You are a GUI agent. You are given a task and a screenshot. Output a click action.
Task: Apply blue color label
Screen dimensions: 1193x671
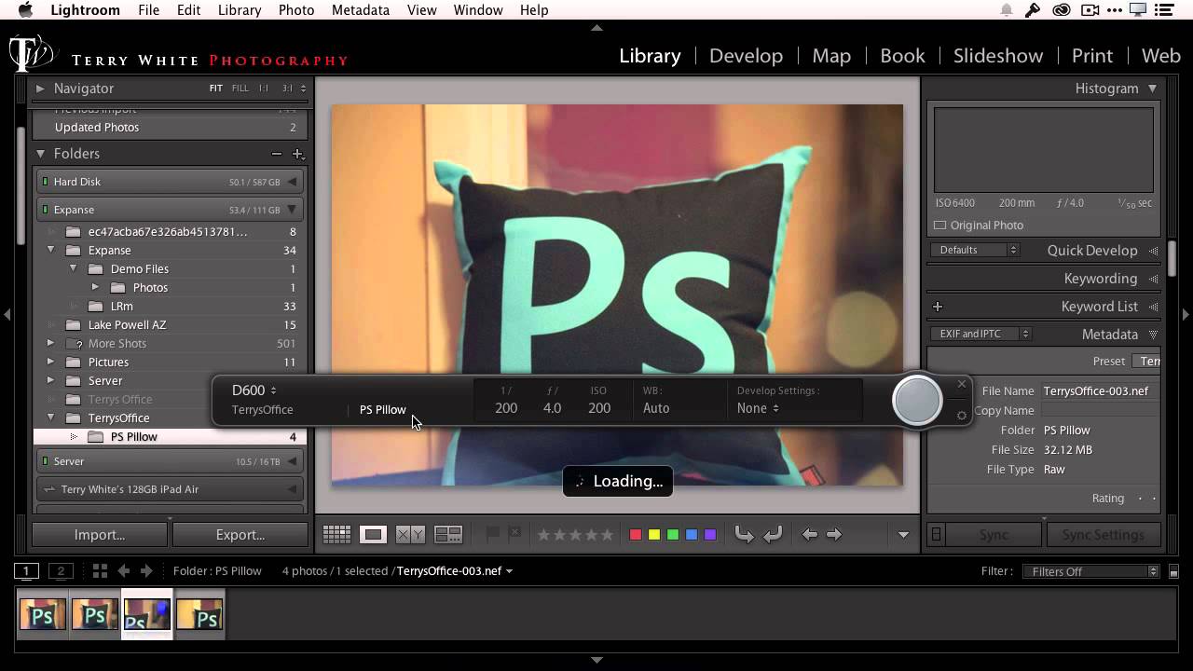tap(692, 535)
